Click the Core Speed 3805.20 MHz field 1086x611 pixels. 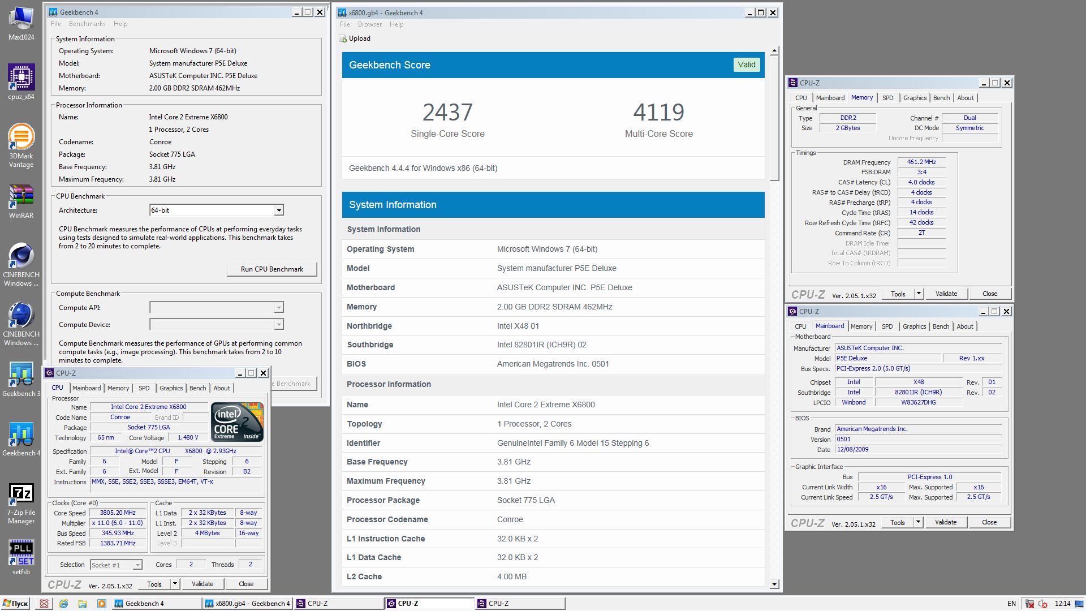click(118, 513)
